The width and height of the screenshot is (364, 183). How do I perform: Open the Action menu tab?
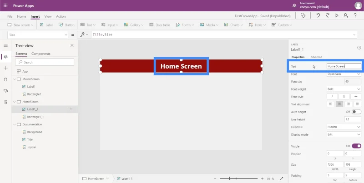pos(61,16)
